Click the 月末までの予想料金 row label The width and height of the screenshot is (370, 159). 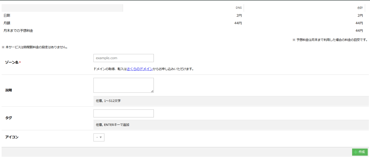pos(18,31)
